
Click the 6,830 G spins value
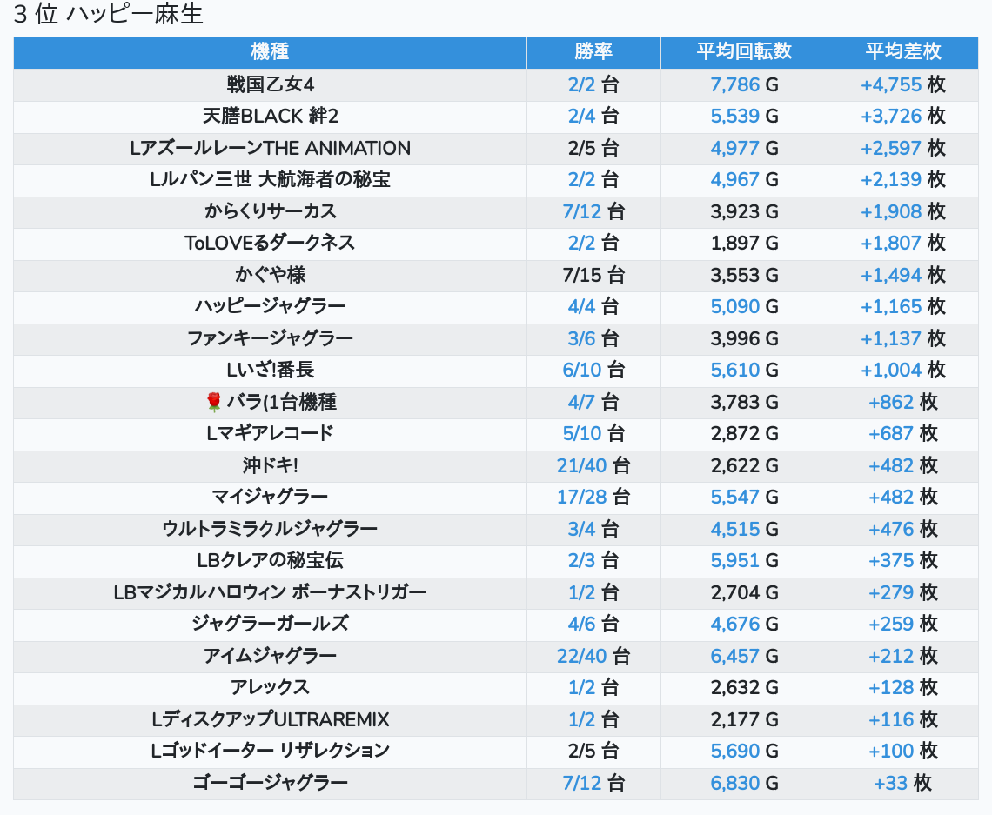click(x=744, y=783)
